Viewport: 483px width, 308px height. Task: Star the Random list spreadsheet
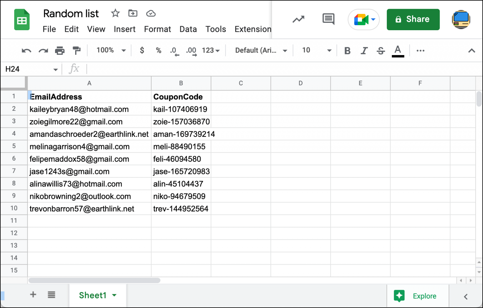115,13
